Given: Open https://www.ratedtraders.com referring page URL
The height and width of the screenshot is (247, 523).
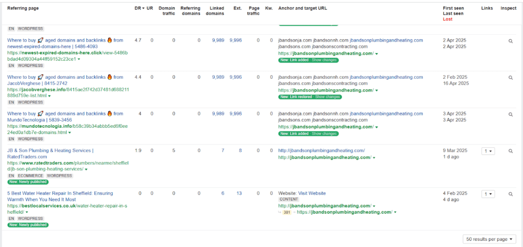Looking at the screenshot, I should coord(68,166).
